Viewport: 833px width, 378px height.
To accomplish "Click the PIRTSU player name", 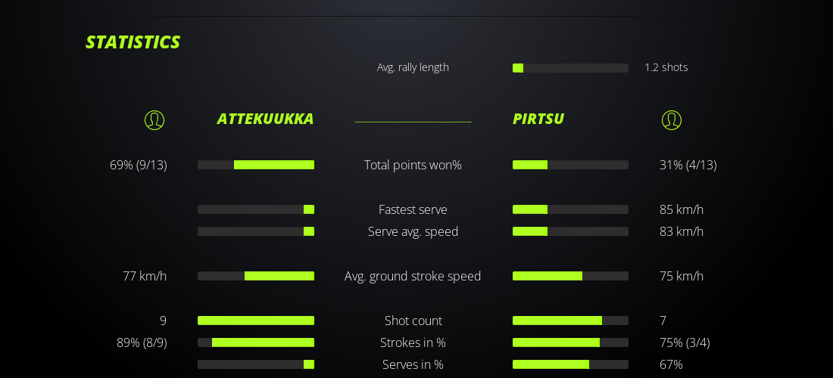I will (538, 119).
